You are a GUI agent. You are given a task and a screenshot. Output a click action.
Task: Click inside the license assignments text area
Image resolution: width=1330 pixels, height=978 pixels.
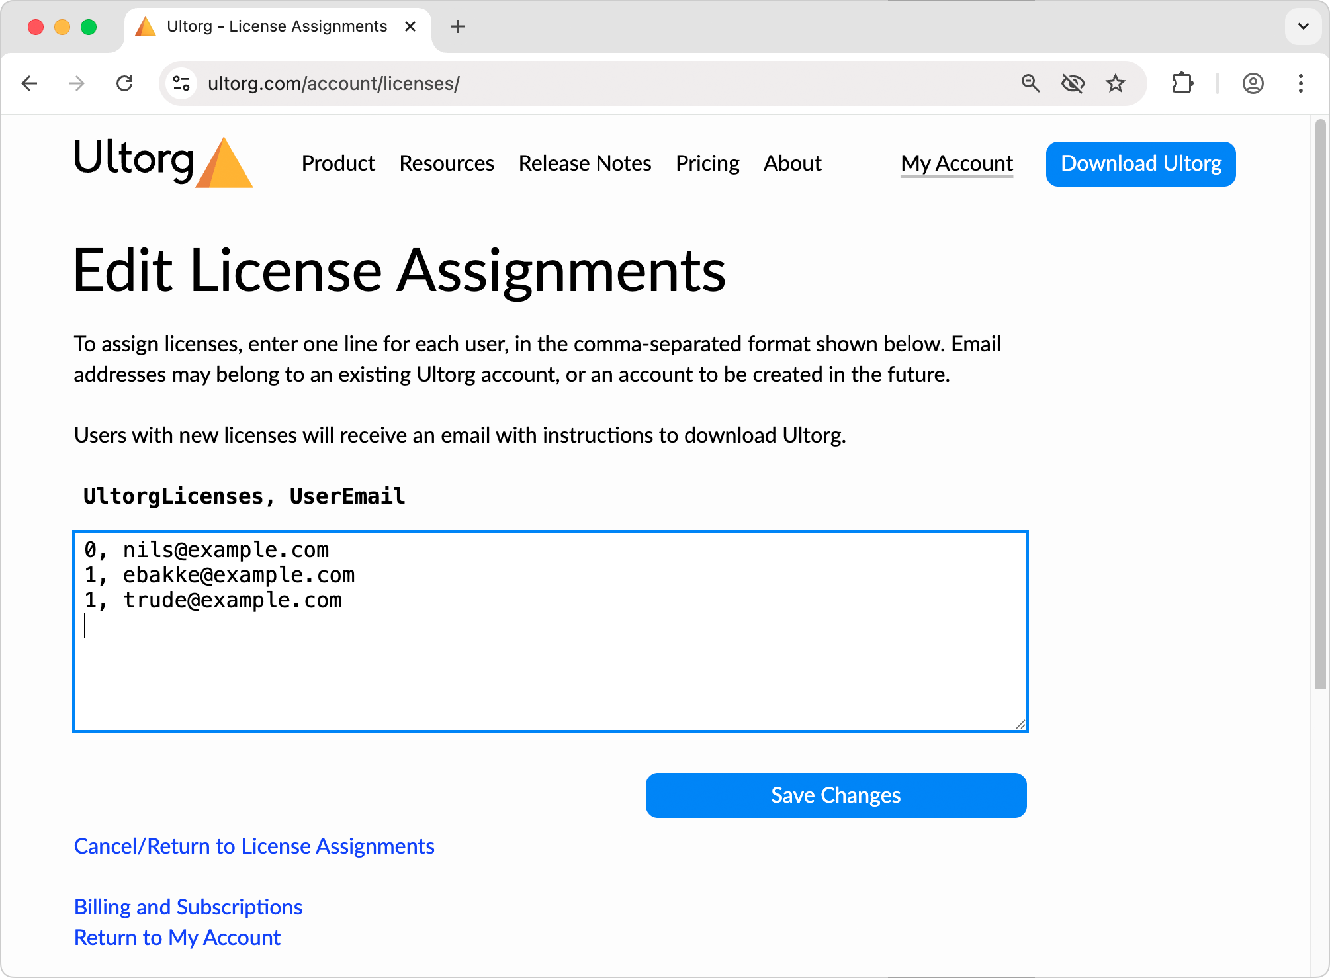click(549, 629)
